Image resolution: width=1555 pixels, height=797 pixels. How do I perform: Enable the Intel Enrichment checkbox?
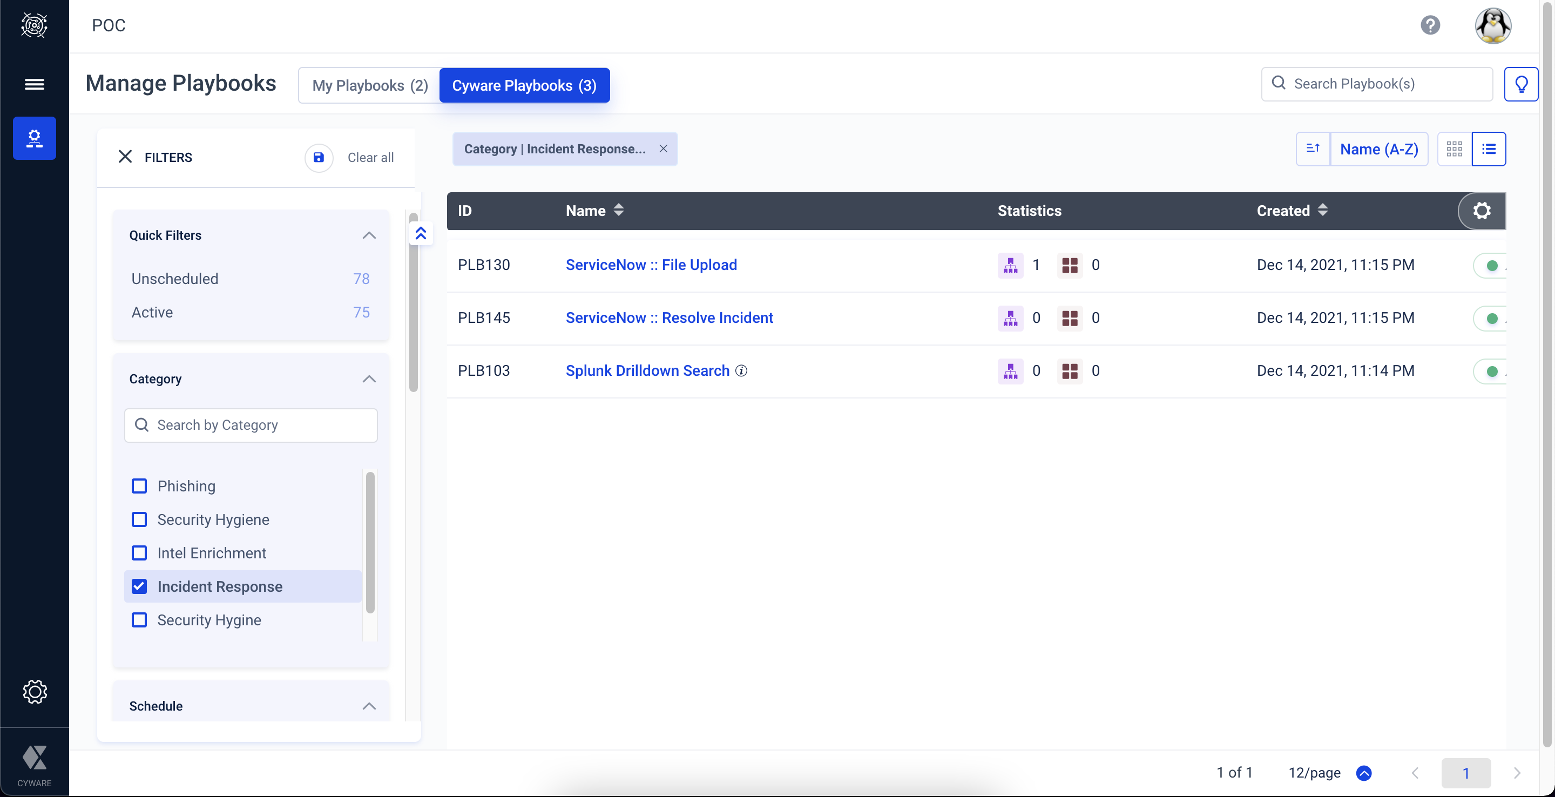(x=139, y=553)
